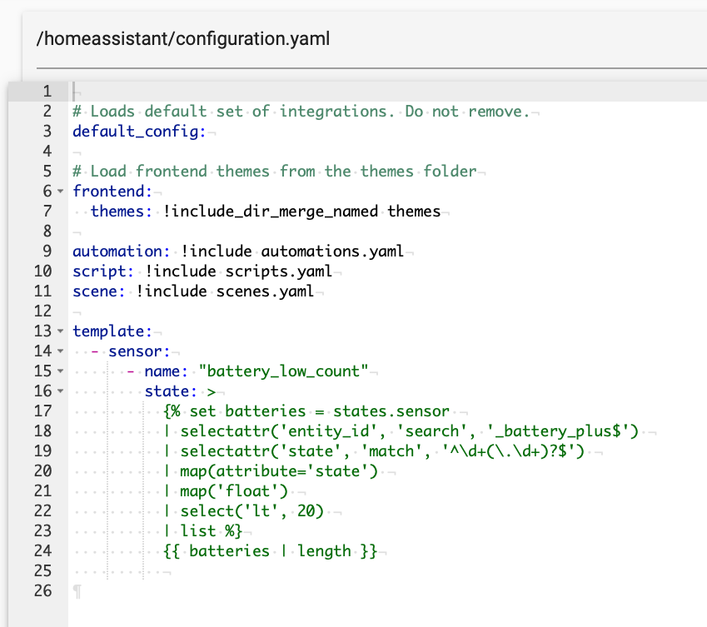Click the 'script:' key
The height and width of the screenshot is (627, 707).
tap(103, 271)
